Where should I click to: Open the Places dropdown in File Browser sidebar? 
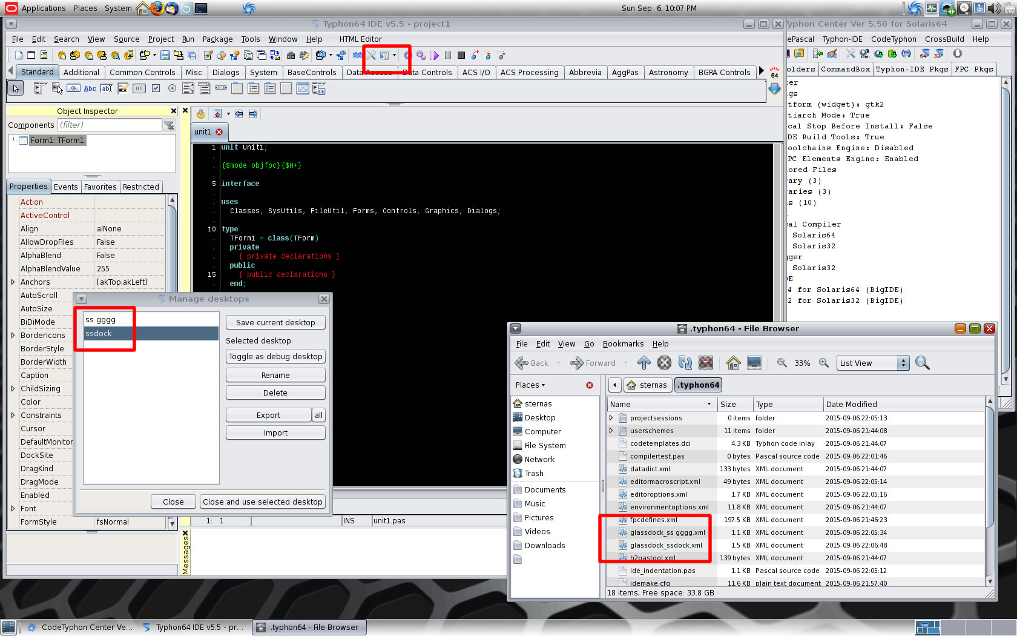tap(530, 385)
